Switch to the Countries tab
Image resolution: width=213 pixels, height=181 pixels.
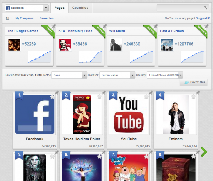[80, 8]
